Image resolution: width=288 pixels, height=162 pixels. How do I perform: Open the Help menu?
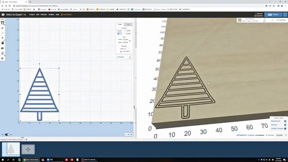click(58, 14)
